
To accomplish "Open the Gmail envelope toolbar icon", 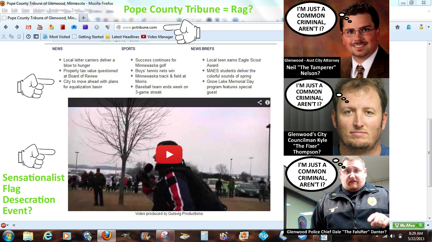I will coord(28,27).
